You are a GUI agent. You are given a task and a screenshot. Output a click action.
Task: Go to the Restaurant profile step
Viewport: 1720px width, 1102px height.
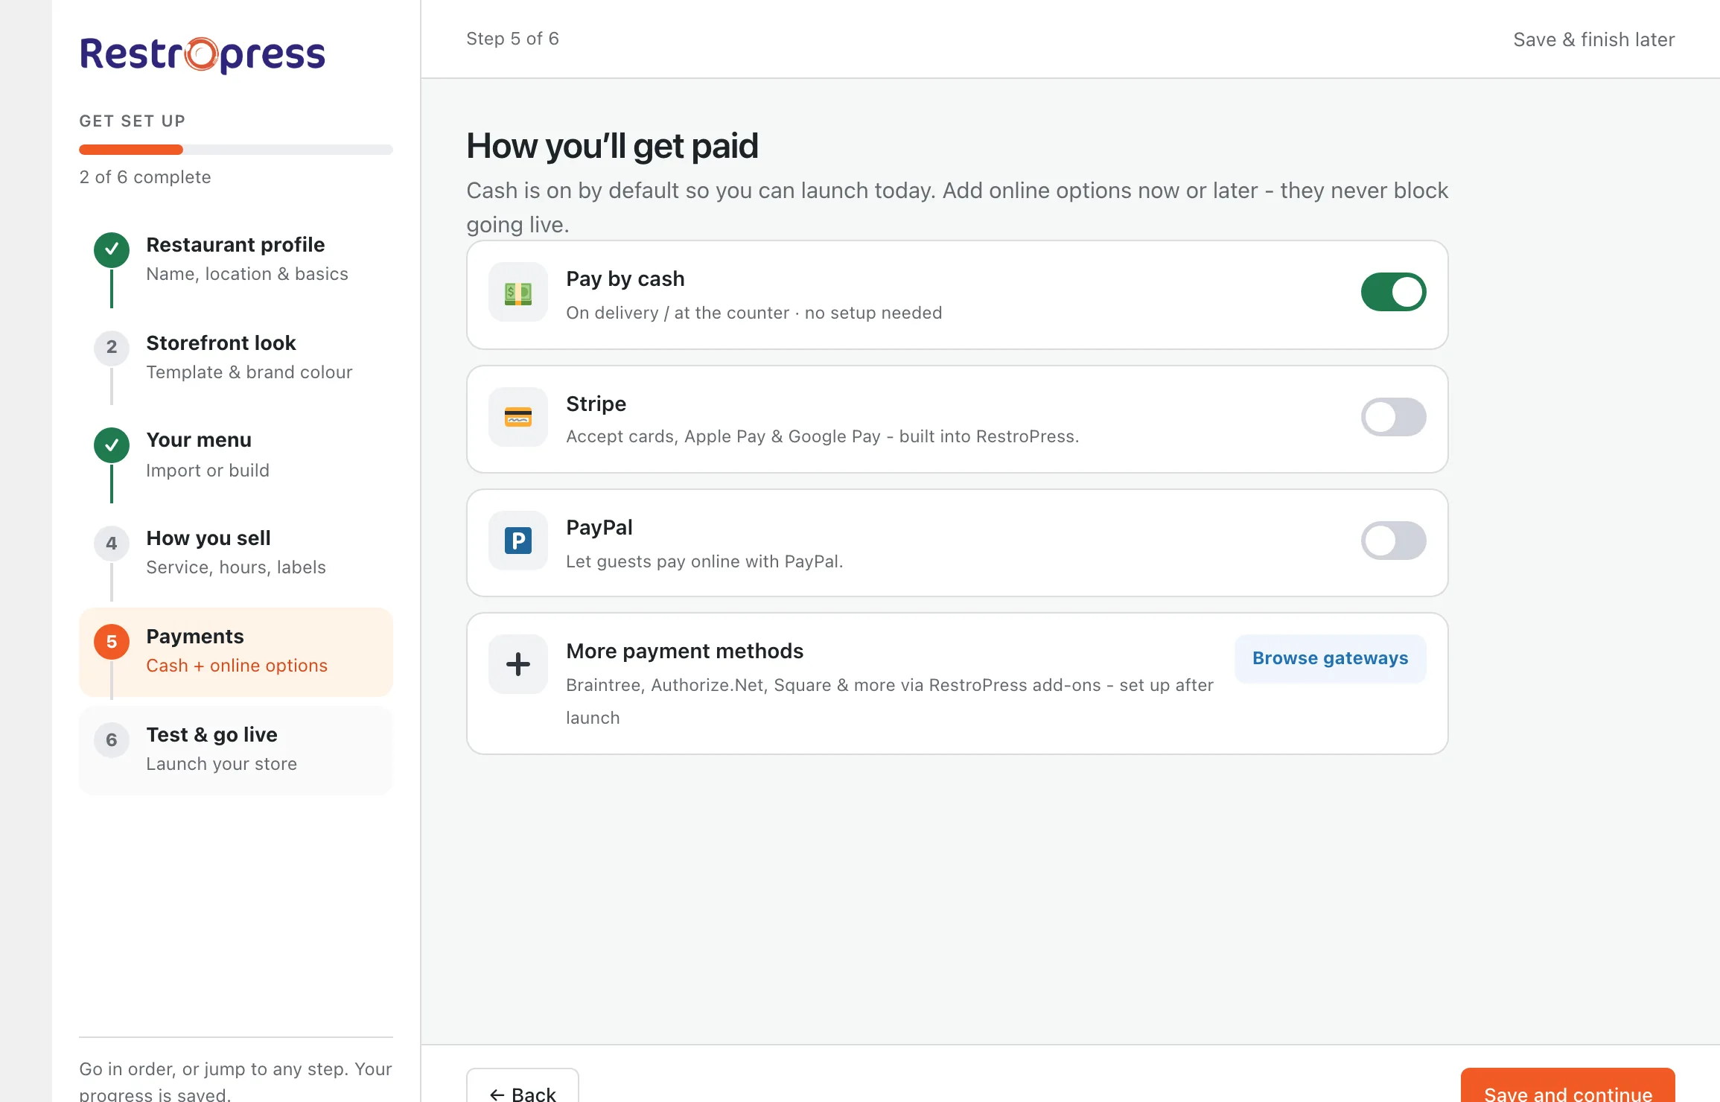tap(236, 259)
